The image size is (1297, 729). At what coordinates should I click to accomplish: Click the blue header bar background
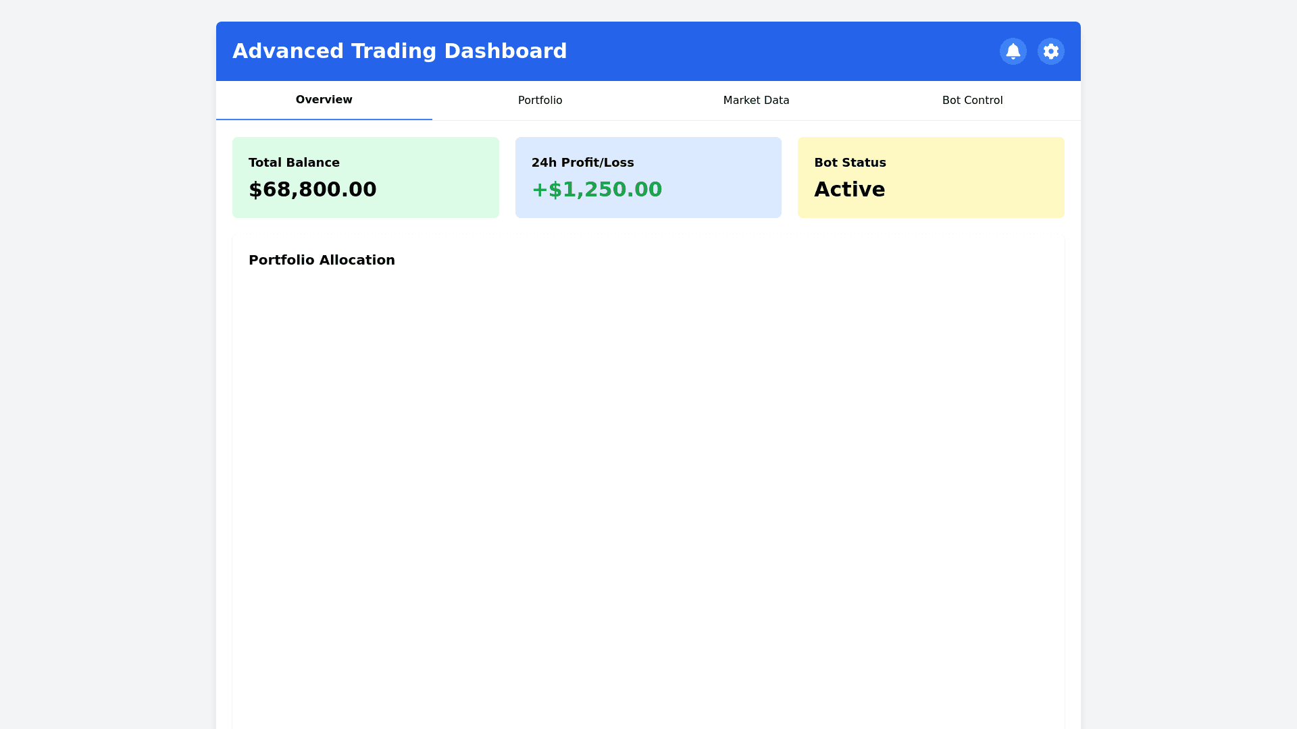[x=777, y=51]
